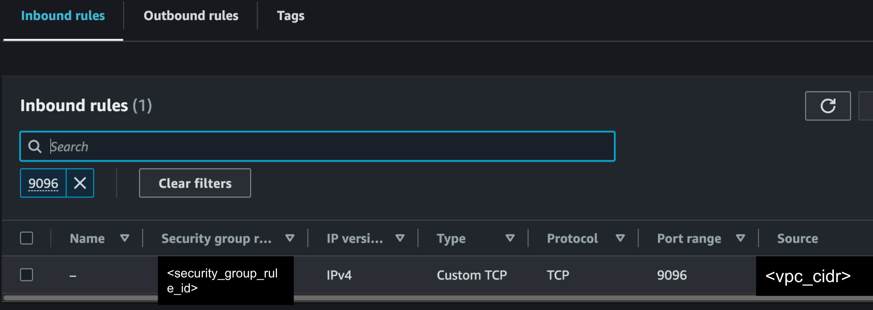Focus the Search inbound rules field
The image size is (873, 310).
317,146
